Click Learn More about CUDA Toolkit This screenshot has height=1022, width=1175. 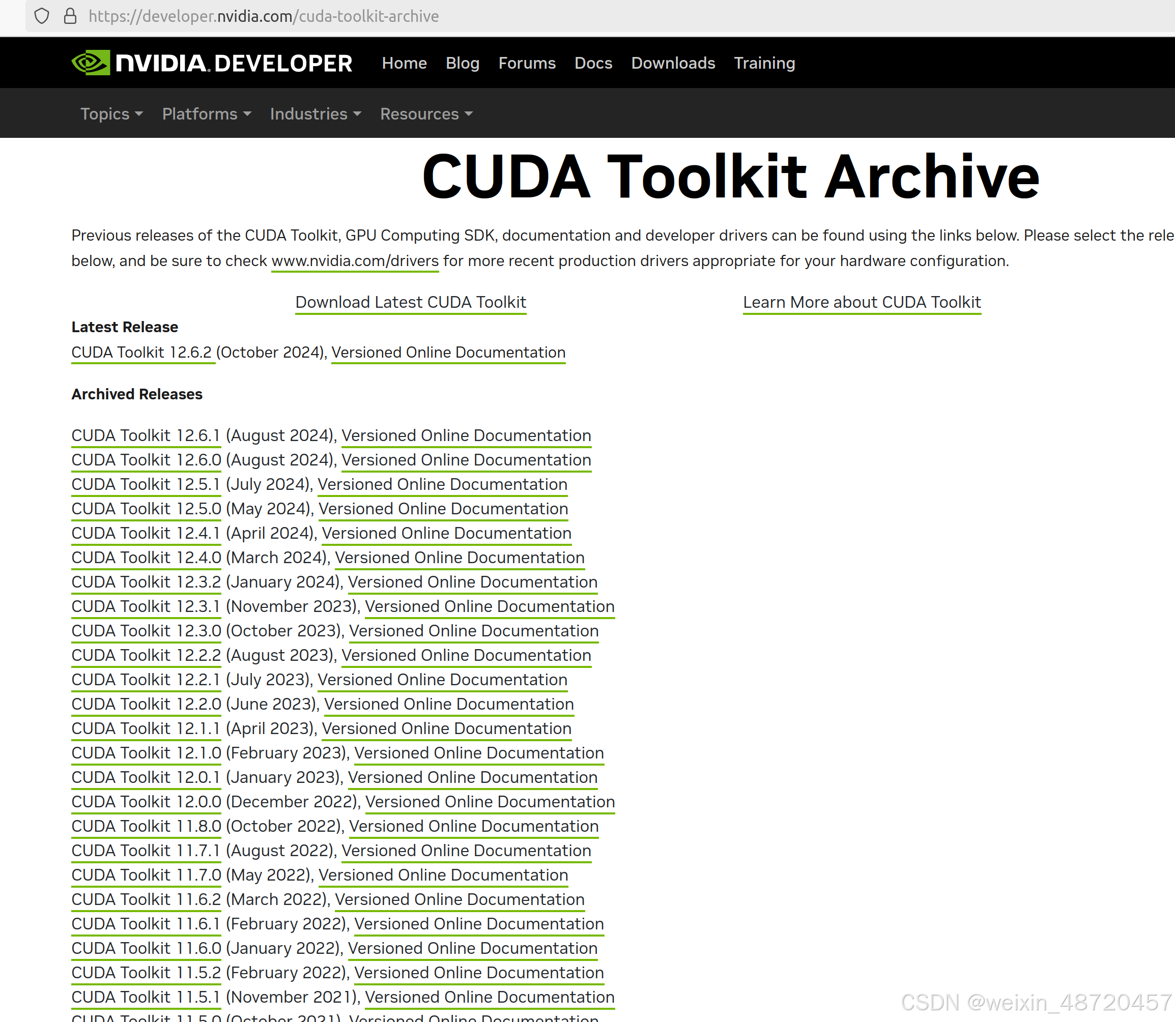862,302
